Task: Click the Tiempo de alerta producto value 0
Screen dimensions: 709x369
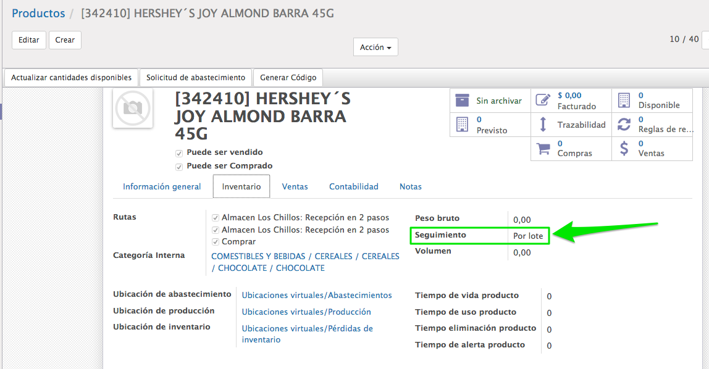Action: click(x=549, y=346)
